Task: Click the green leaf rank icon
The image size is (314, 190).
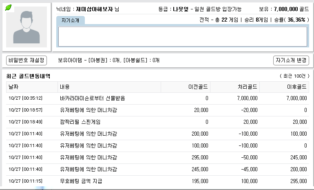Action: [8, 8]
